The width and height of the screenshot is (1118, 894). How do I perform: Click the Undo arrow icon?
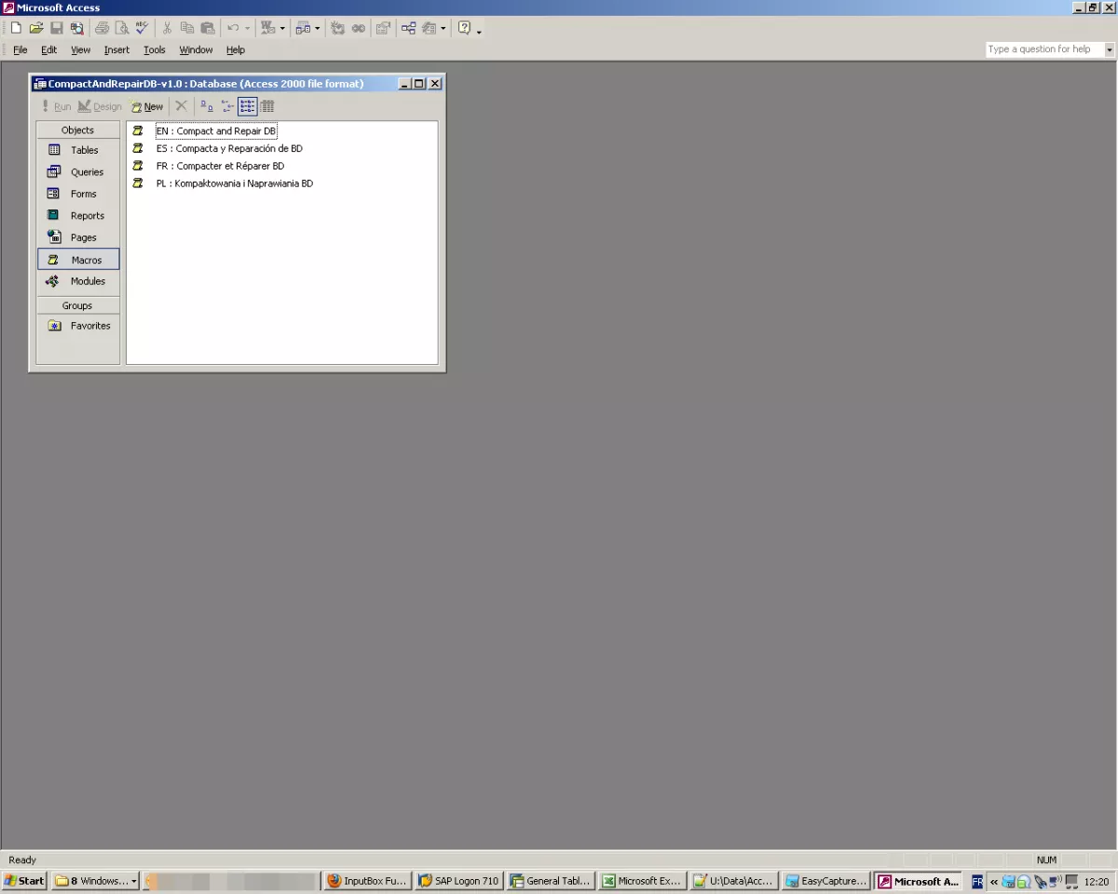click(x=233, y=28)
